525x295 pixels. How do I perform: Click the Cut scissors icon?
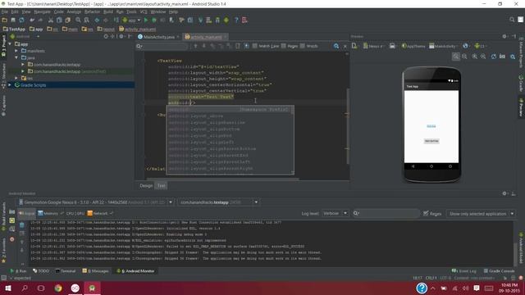51,20
